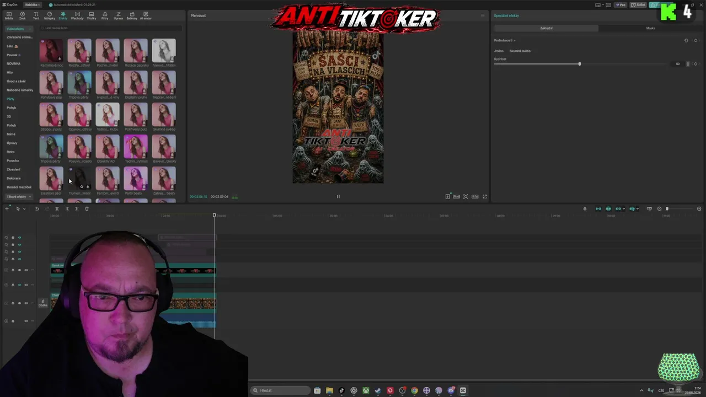This screenshot has height=397, width=706.
Task: Toggle the timeline auto snapping button
Action: point(608,209)
